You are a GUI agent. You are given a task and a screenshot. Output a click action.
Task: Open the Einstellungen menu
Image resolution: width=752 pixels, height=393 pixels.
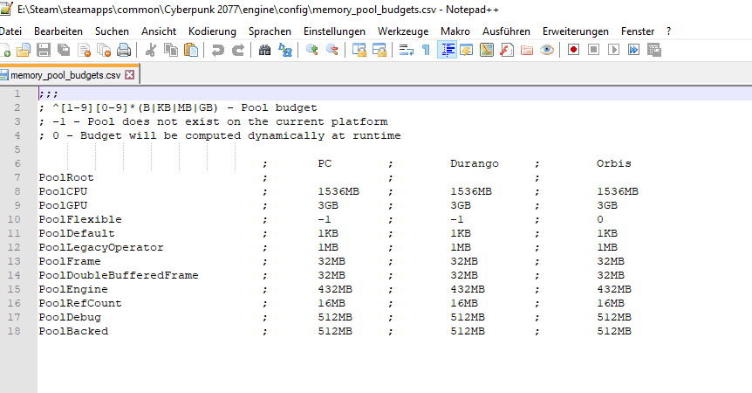point(334,31)
